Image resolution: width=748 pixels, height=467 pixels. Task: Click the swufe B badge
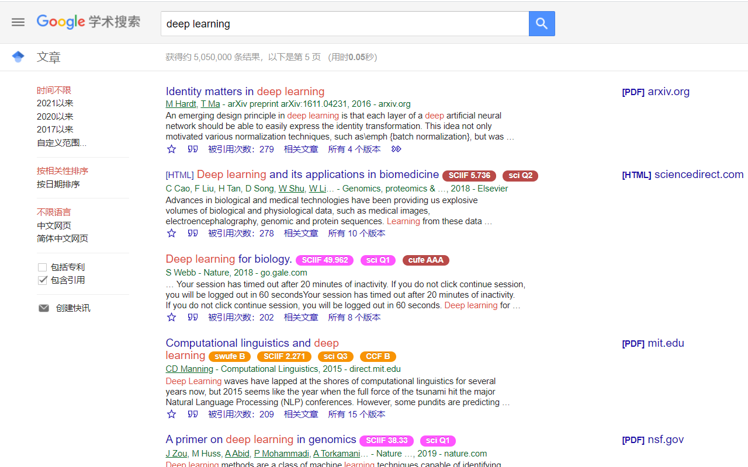230,357
